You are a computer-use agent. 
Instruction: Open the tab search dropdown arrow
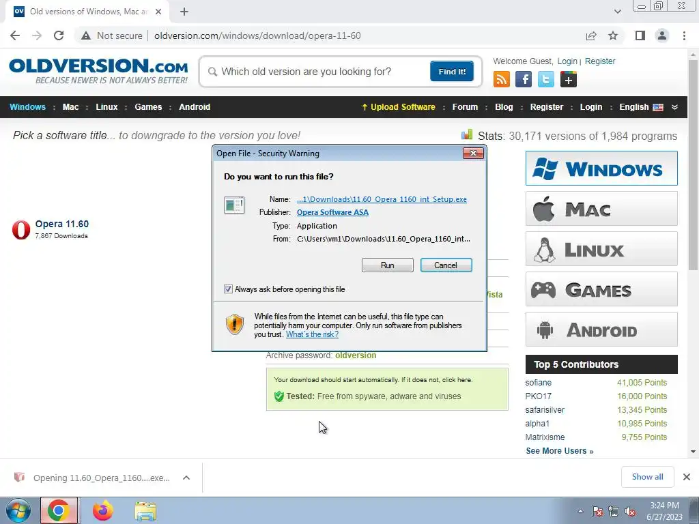click(617, 12)
